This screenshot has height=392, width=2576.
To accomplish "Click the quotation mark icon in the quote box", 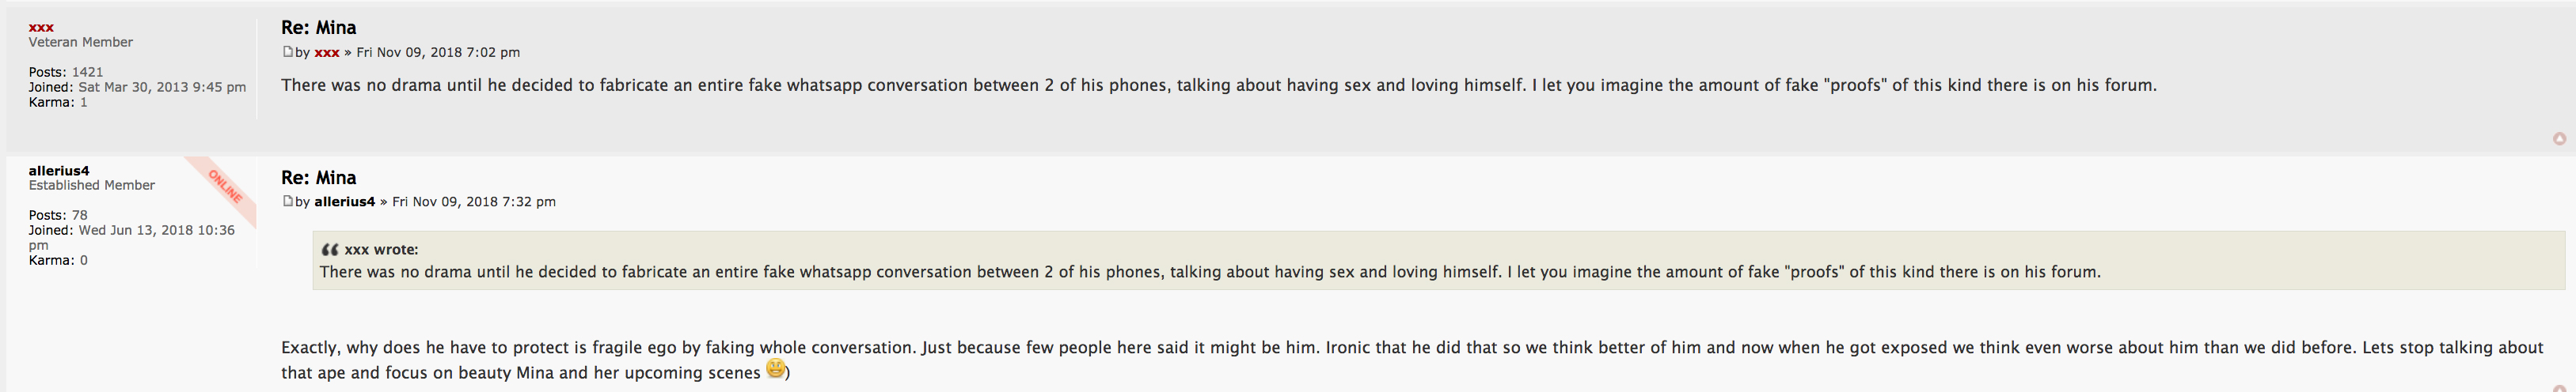I will pyautogui.click(x=329, y=250).
